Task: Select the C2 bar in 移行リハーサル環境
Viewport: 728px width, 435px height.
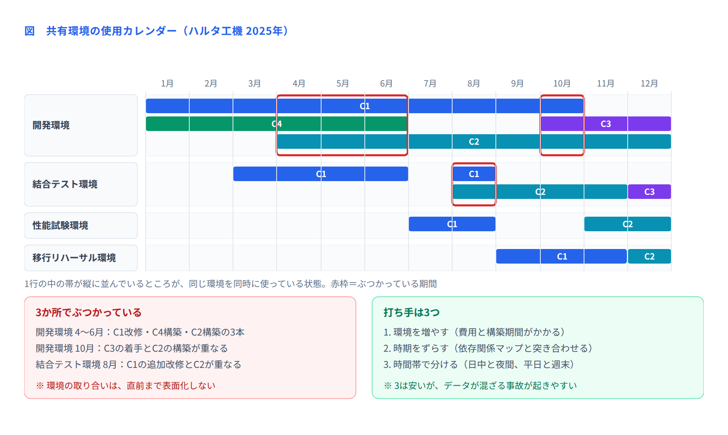Action: point(649,256)
